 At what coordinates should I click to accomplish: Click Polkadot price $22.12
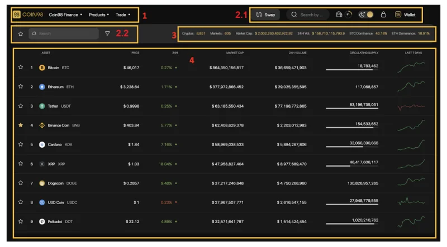[x=132, y=221]
